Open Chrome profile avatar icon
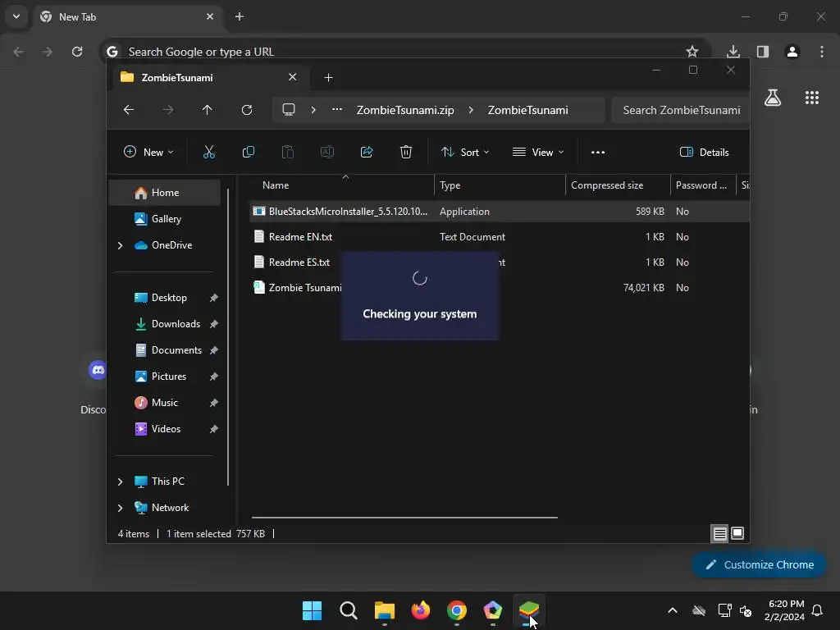Screen dimensions: 840x630 792,52
